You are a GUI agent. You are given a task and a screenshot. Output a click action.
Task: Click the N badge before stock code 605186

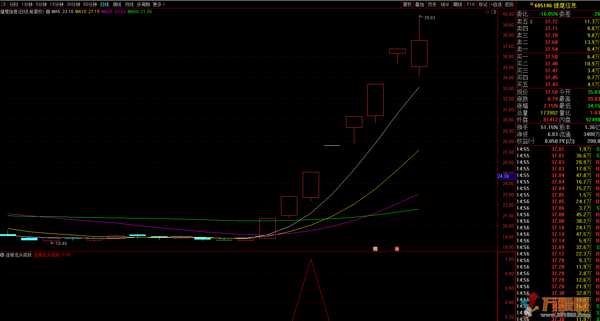coord(532,4)
